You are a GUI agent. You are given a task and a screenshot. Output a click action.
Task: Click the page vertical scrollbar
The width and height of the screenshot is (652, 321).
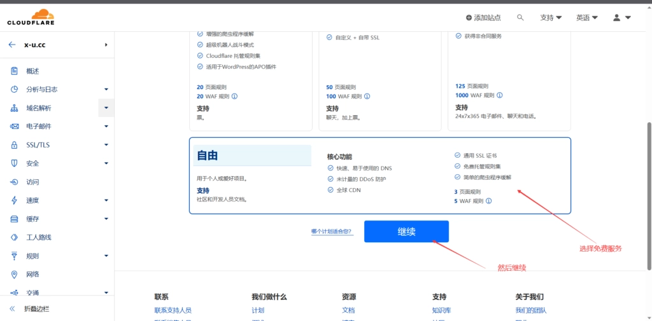click(x=649, y=196)
